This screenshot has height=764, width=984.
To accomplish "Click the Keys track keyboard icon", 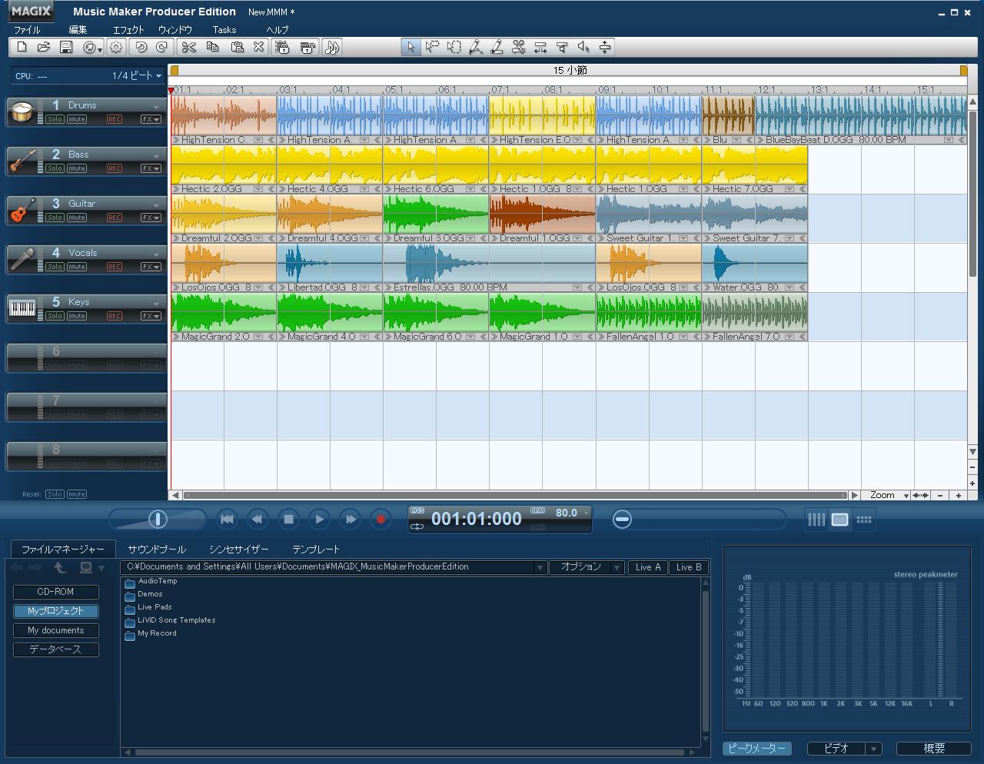I will (22, 309).
